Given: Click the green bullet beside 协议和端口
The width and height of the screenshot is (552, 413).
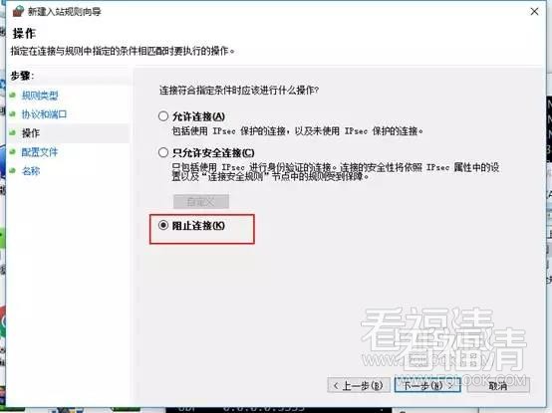Looking at the screenshot, I should 13,114.
